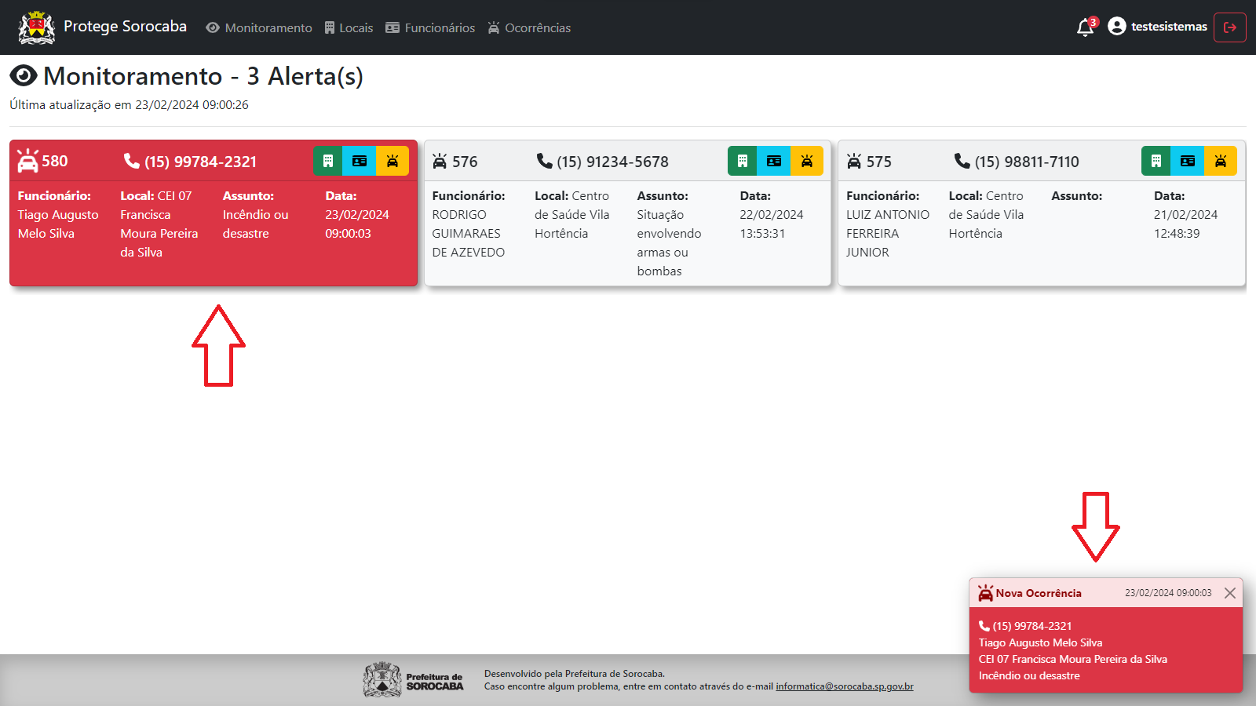Click alert number 575

click(x=879, y=162)
